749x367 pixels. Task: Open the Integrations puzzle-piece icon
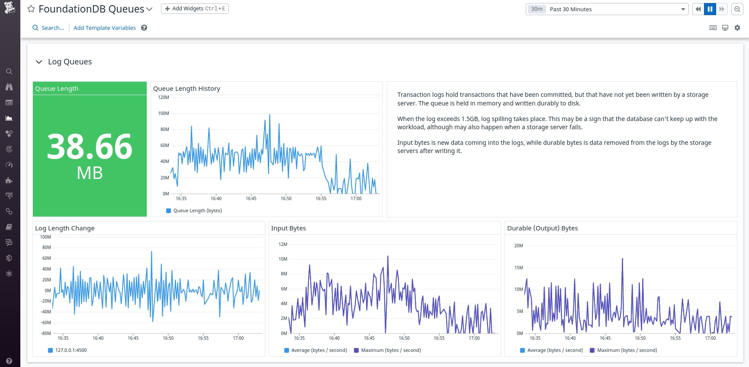tap(9, 180)
